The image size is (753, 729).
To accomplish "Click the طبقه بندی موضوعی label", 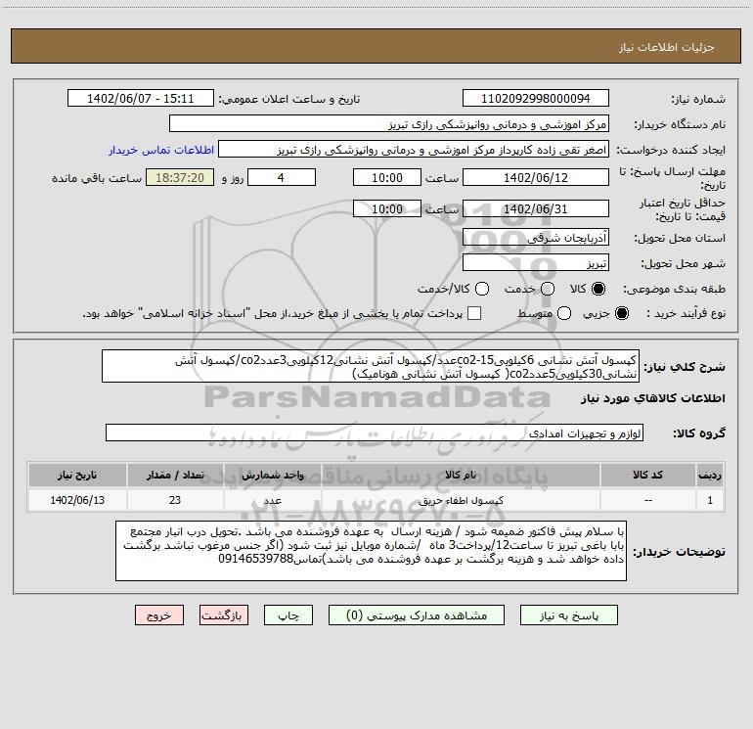I will [674, 290].
